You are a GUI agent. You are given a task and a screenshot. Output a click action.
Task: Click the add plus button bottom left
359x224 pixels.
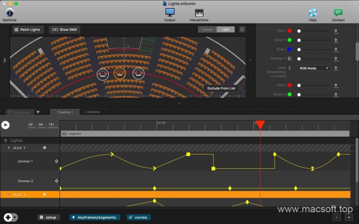8,217
